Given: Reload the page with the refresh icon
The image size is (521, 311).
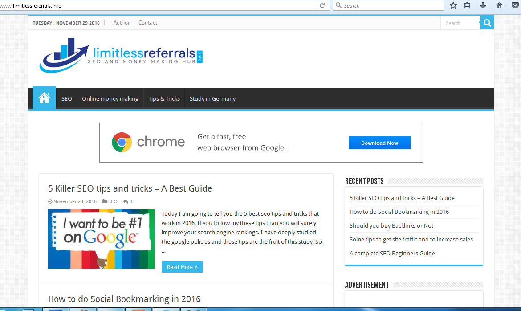Looking at the screenshot, I should tap(322, 5).
